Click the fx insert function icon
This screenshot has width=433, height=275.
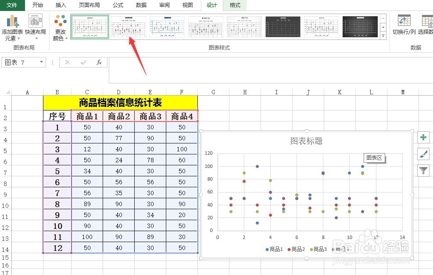point(99,62)
